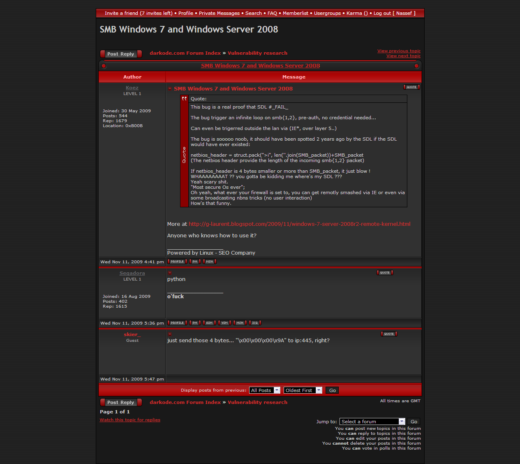Expand the Oldest First sort dropdown
Viewport: 520px width, 464px height.
[303, 390]
